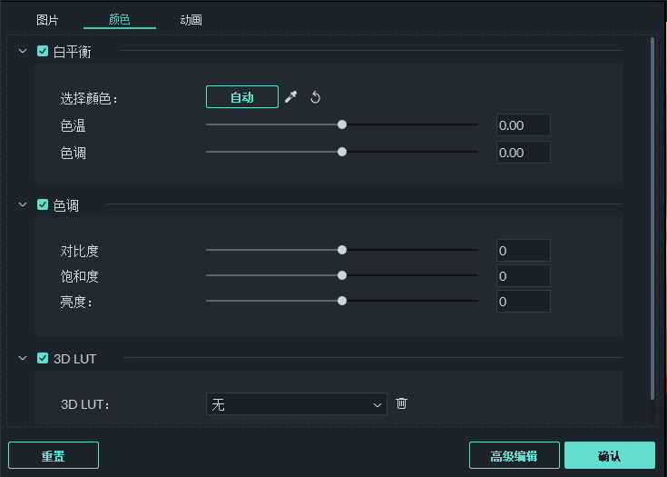
Task: Click the 饱和度 slider handle
Action: (x=342, y=275)
